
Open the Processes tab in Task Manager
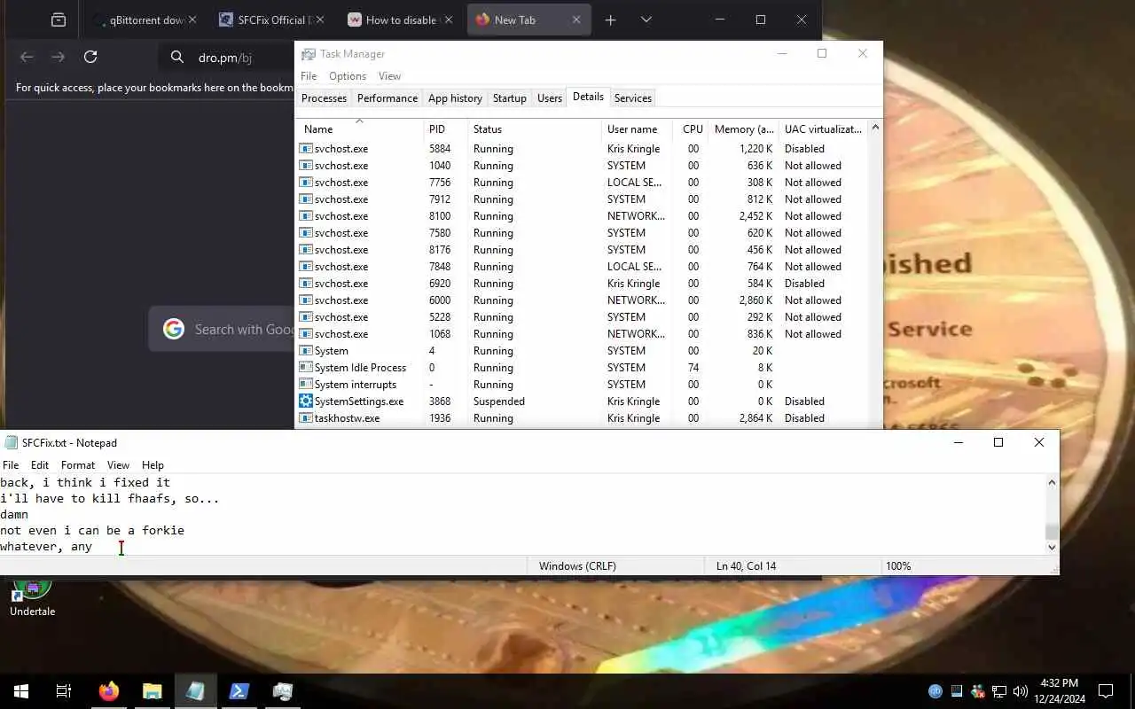click(x=324, y=98)
